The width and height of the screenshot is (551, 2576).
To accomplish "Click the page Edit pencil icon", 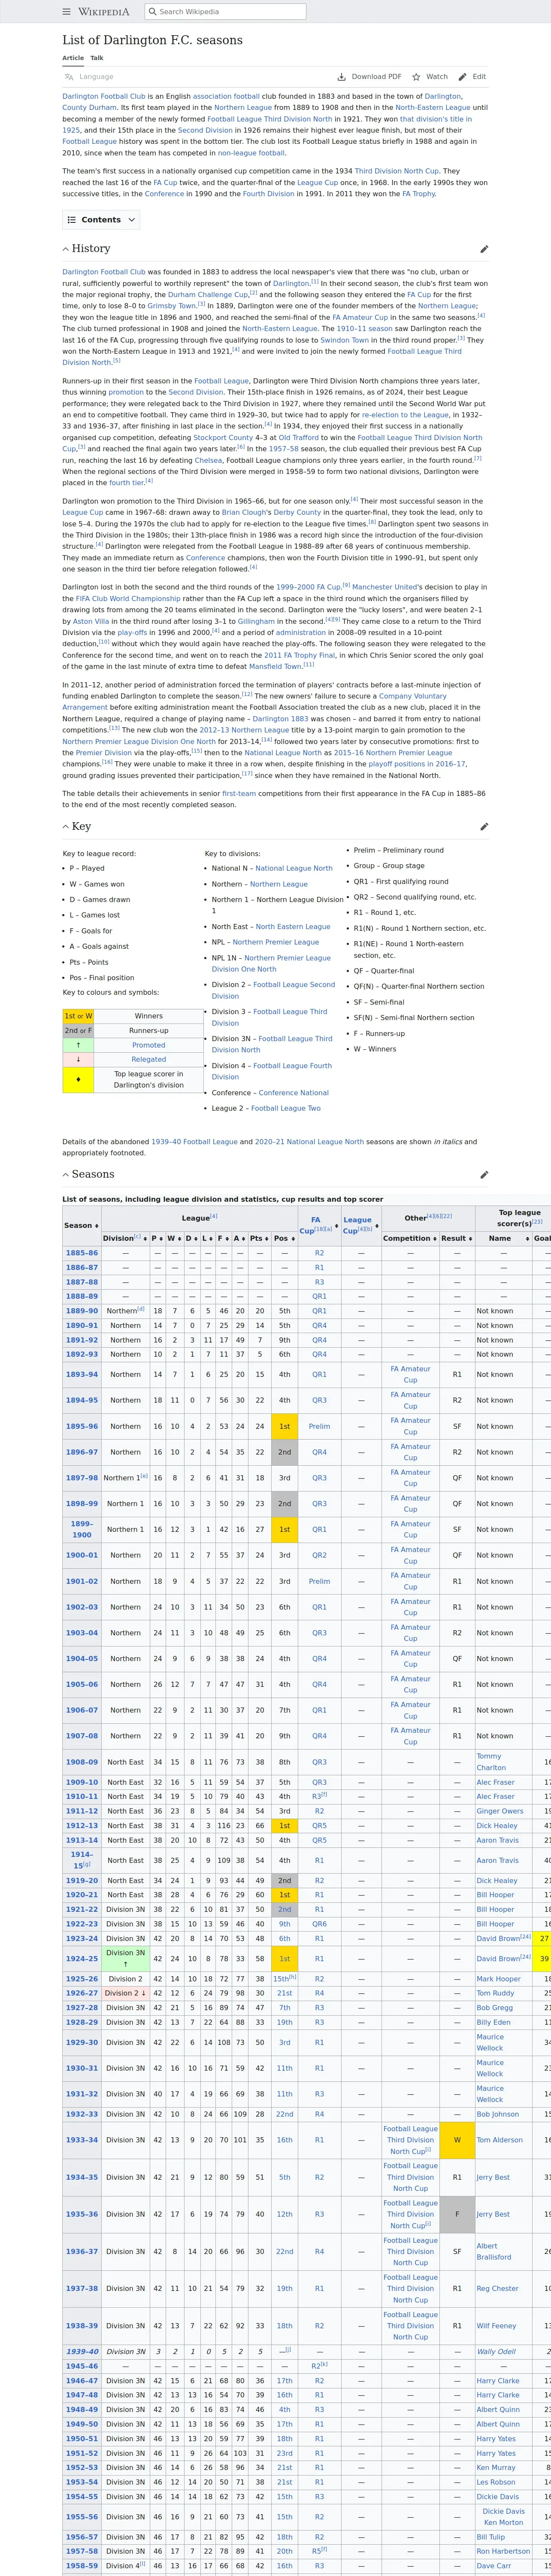I will 462,77.
